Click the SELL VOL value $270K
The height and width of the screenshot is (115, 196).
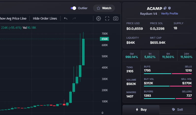187,83
